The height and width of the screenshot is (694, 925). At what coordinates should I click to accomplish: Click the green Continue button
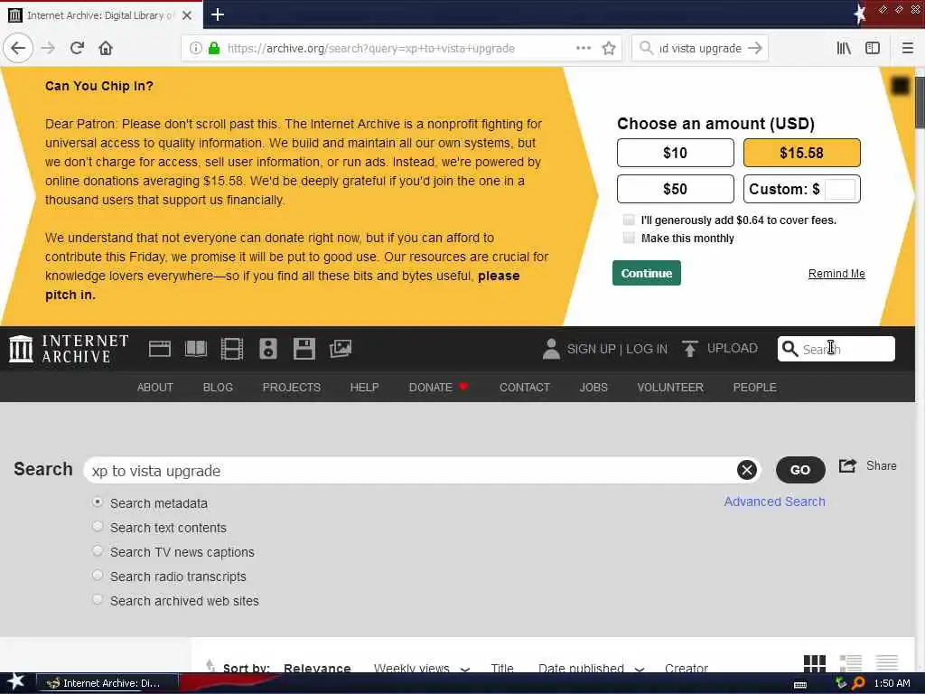pos(647,273)
